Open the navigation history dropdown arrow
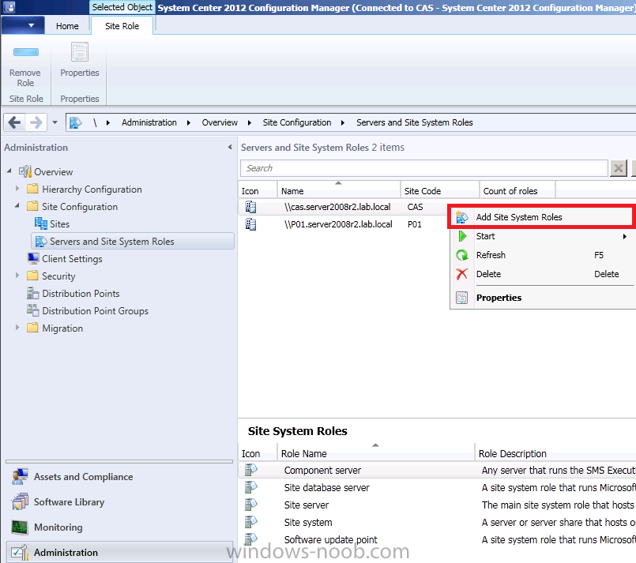This screenshot has width=636, height=563. [x=55, y=122]
